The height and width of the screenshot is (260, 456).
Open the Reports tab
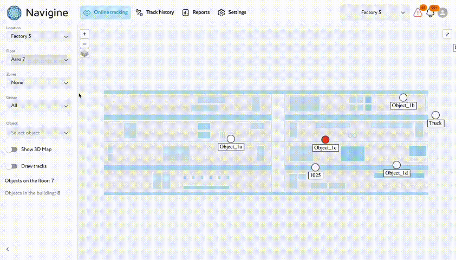[196, 12]
